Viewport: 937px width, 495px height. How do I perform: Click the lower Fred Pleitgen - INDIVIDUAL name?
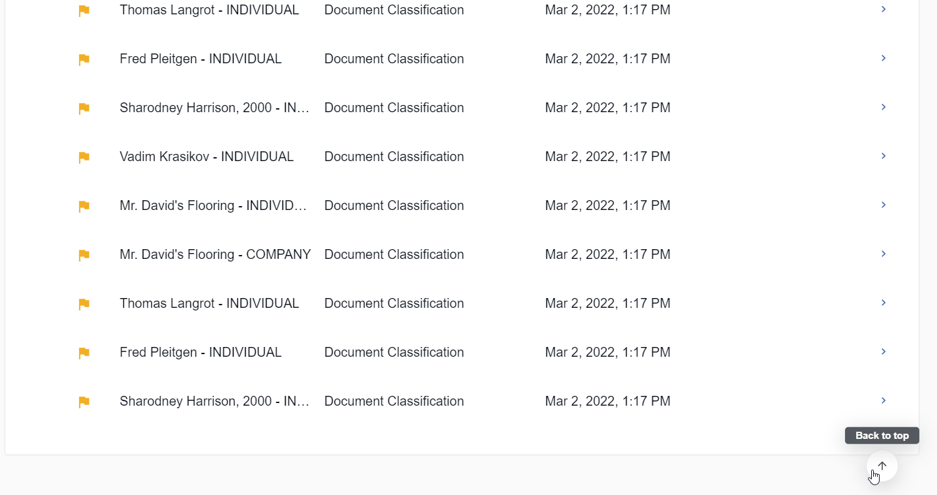201,352
